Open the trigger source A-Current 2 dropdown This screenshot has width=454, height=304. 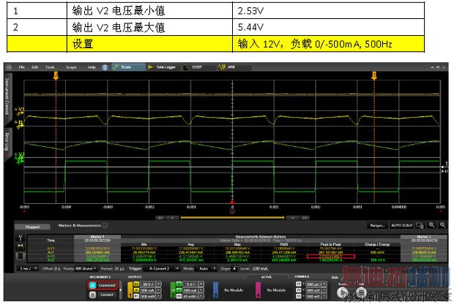162,269
